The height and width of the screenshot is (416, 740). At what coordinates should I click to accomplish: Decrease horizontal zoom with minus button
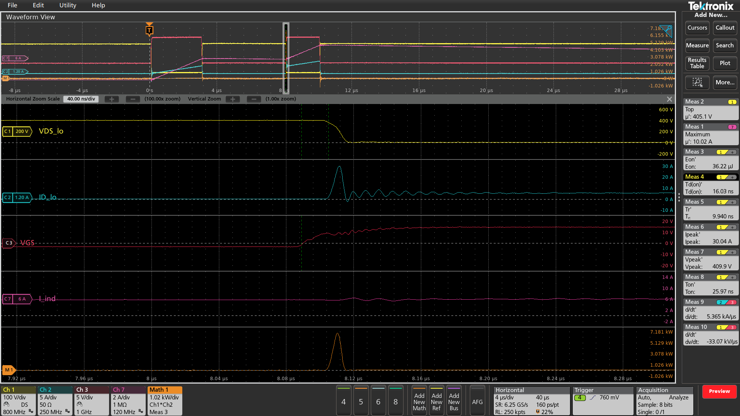click(133, 99)
